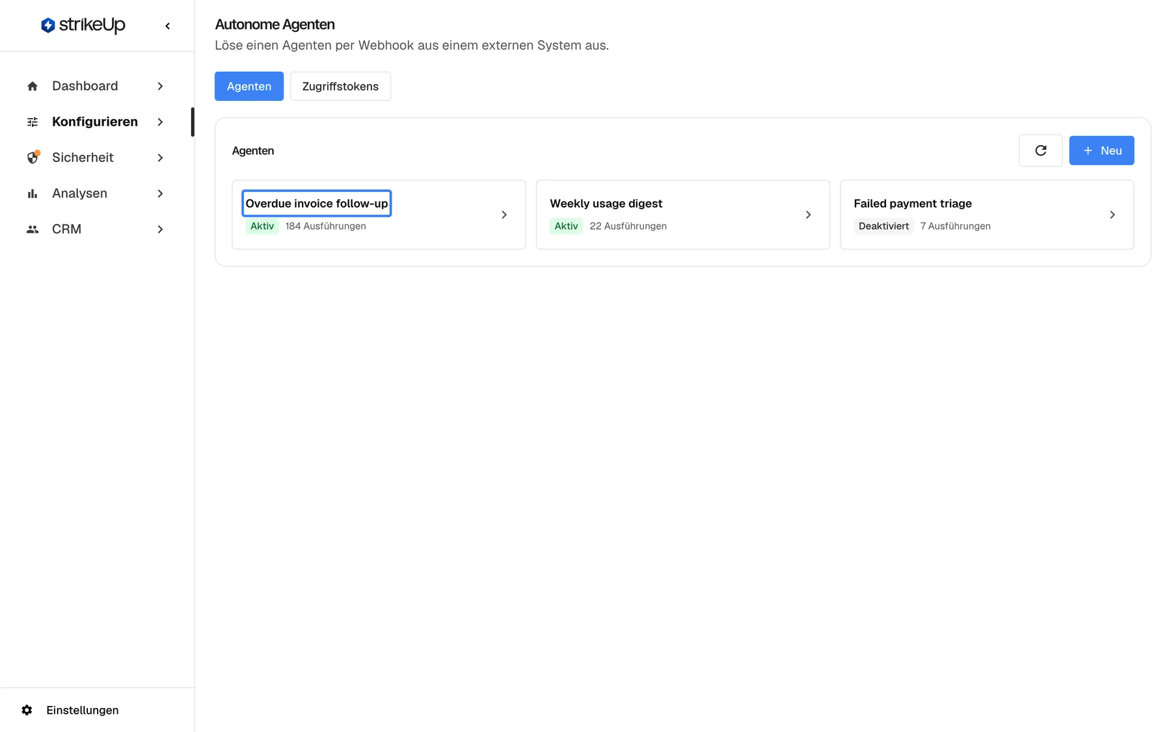The width and height of the screenshot is (1171, 732).
Task: Click the Sicherheit shield icon
Action: click(33, 157)
